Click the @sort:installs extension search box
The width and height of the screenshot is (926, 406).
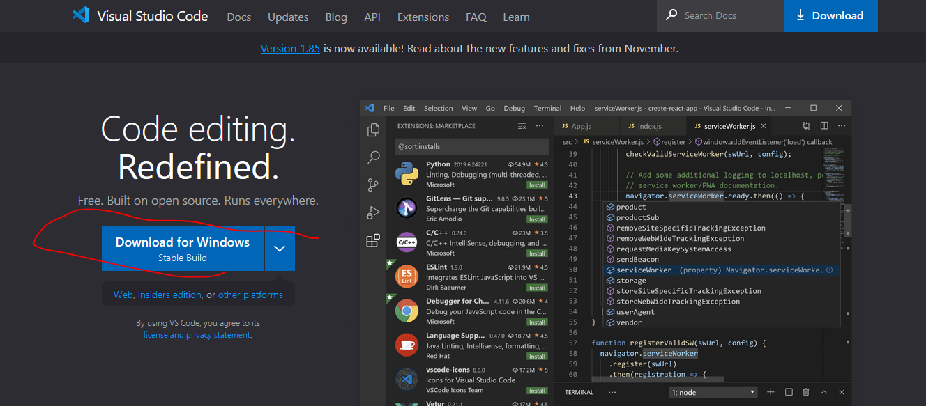(471, 146)
